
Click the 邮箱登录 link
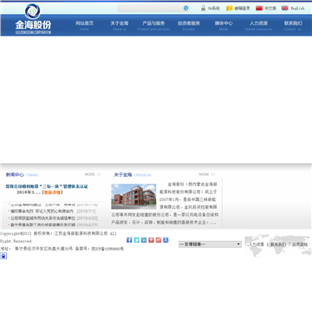pyautogui.click(x=242, y=9)
